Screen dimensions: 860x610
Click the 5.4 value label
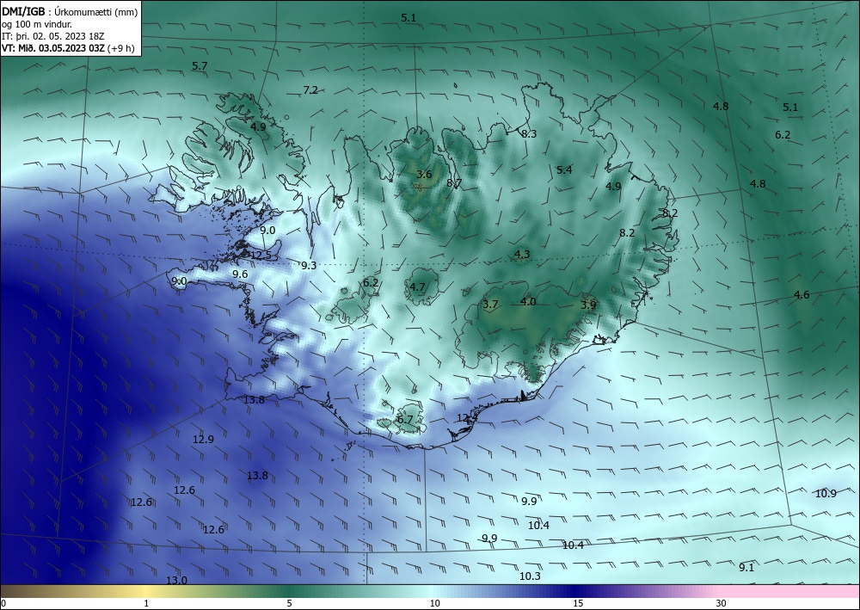coord(564,170)
